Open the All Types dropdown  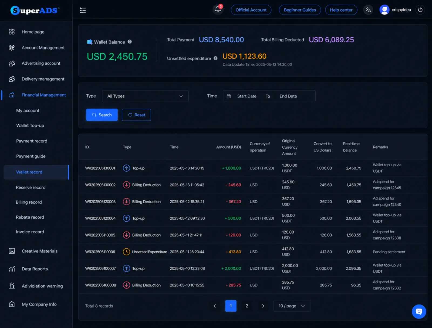pos(145,96)
